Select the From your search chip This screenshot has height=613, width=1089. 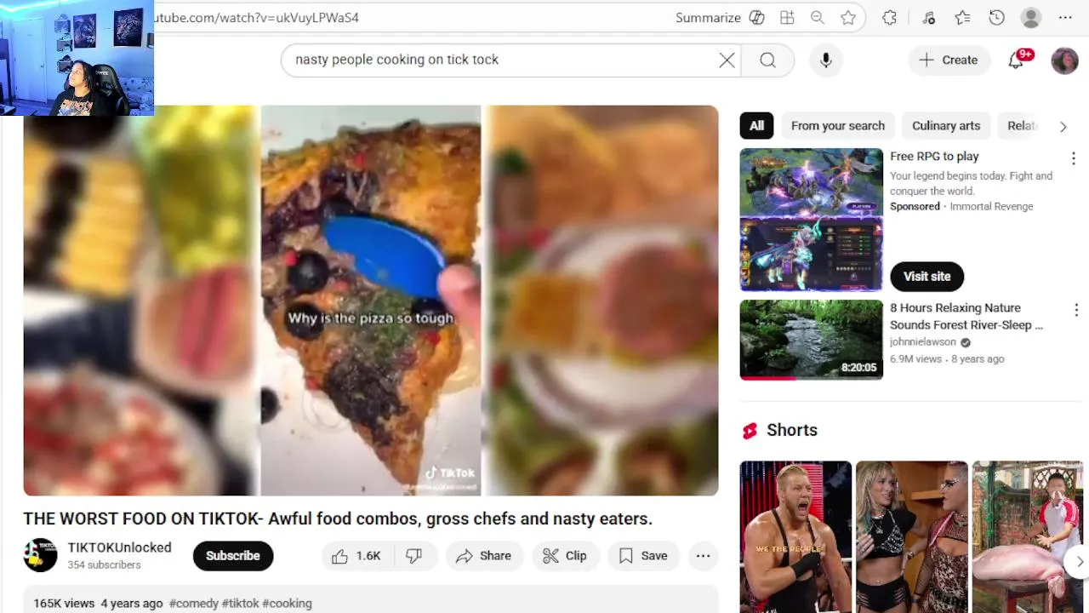(838, 126)
